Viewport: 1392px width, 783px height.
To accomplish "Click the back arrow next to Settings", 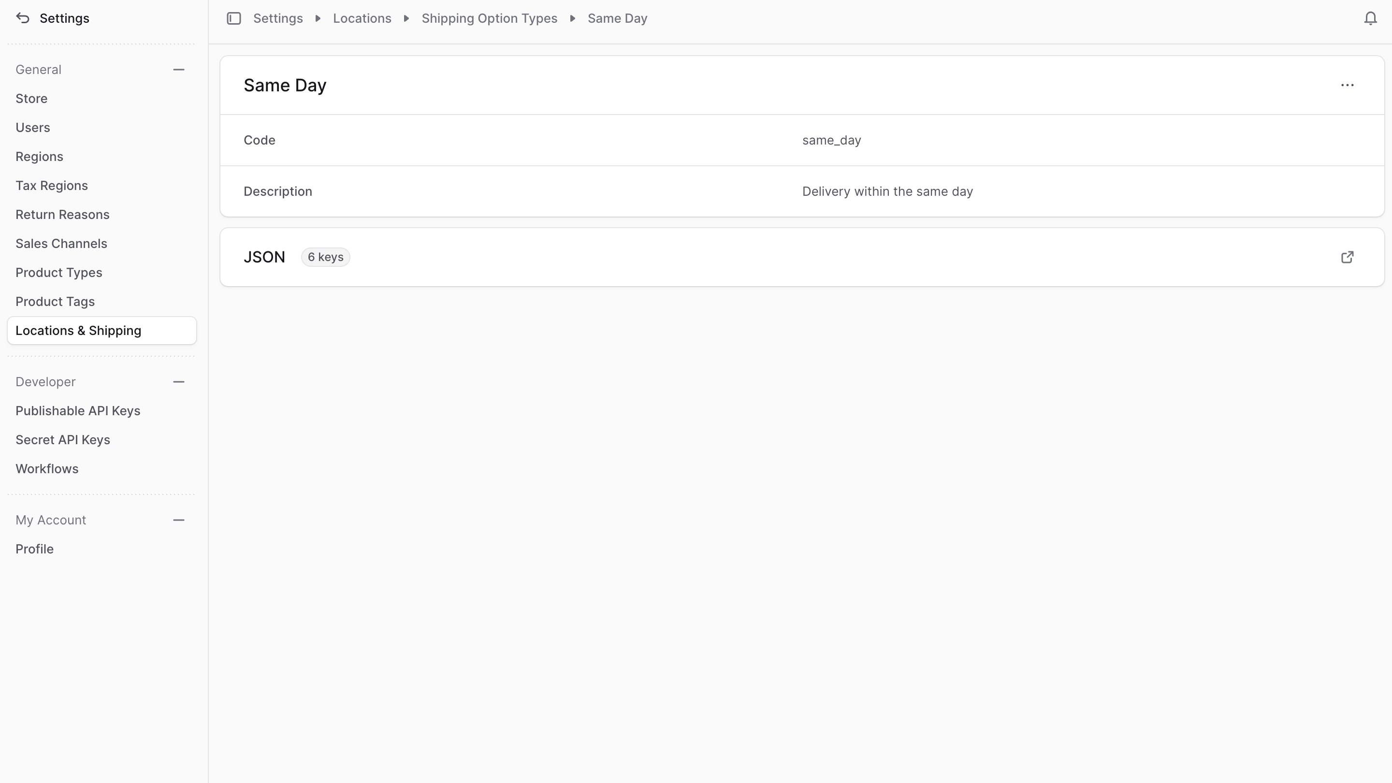I will [x=22, y=18].
